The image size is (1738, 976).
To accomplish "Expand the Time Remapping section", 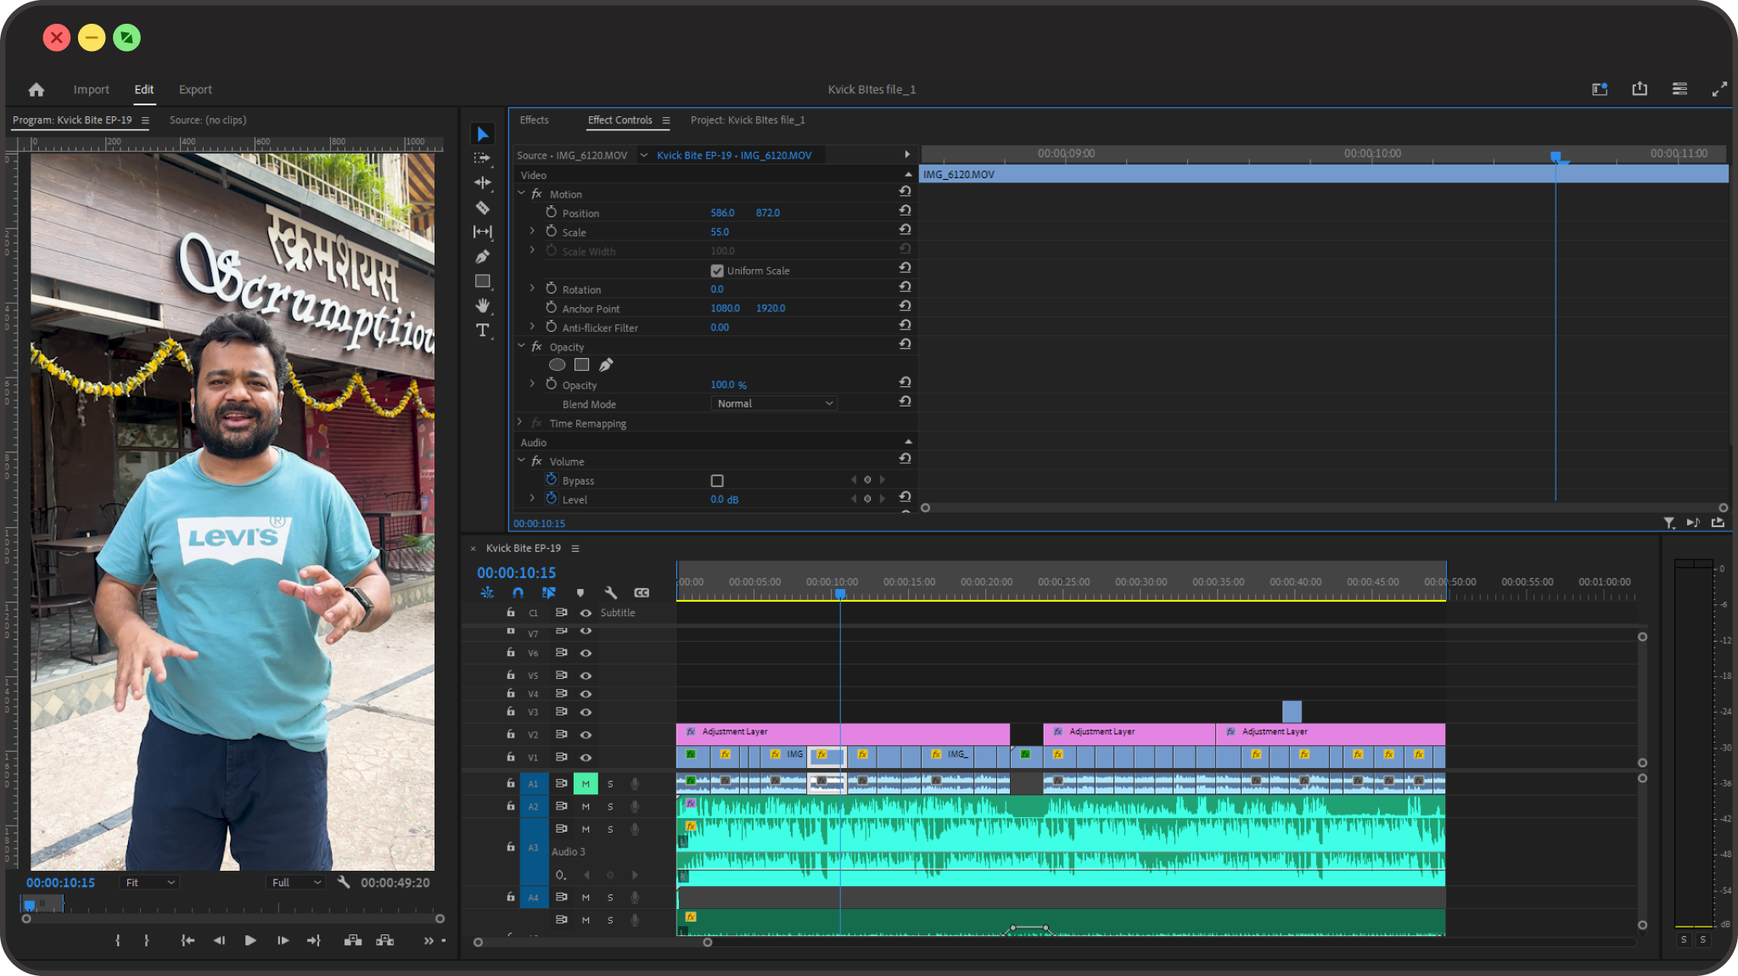I will [x=519, y=423].
